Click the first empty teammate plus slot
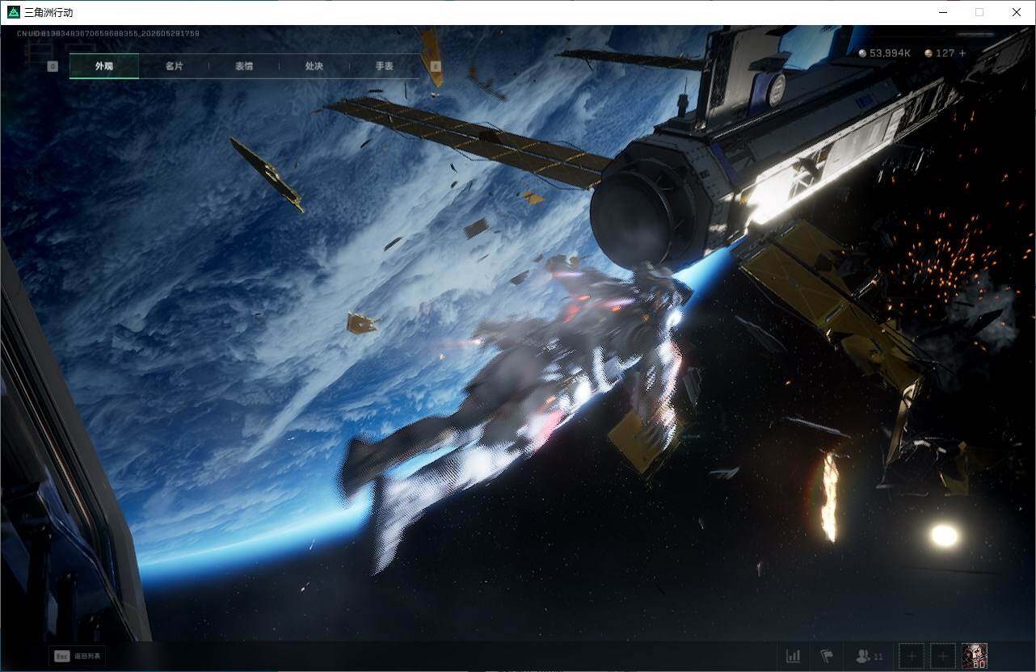This screenshot has width=1036, height=672. point(912,656)
